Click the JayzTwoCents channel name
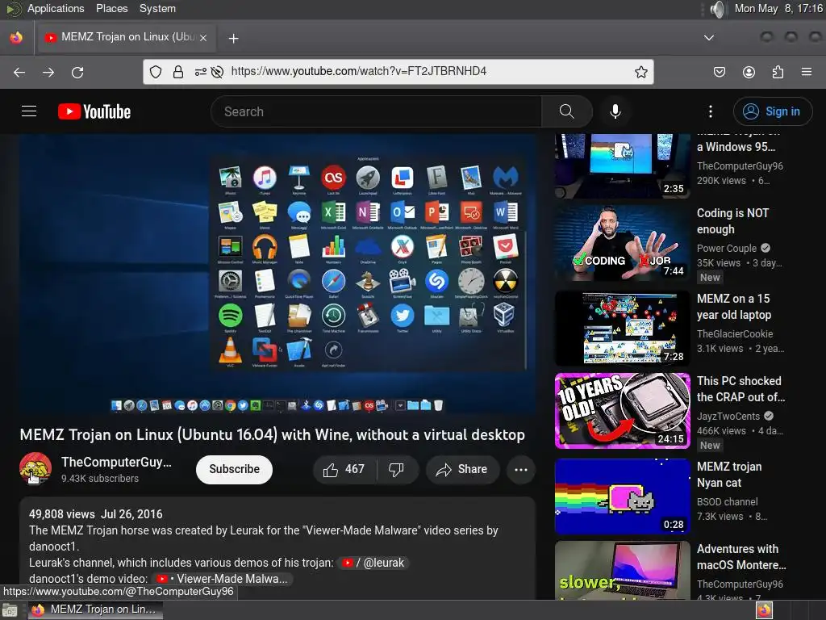826x620 pixels. [728, 416]
